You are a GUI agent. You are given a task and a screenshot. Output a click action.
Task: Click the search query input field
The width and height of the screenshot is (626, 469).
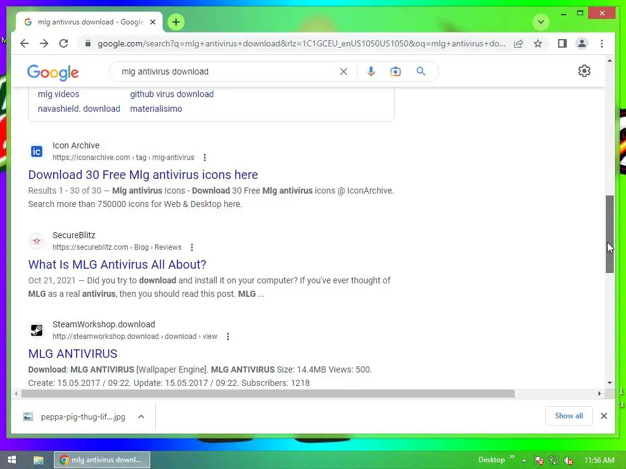click(x=227, y=71)
